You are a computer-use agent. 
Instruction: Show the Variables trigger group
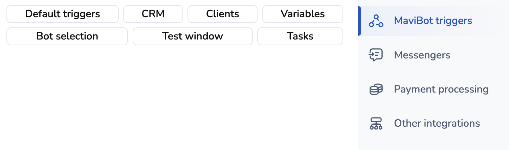pos(303,14)
